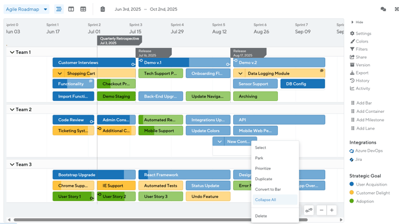Image resolution: width=406 pixels, height=224 pixels.
Task: Select the Code Review bar
Action: 73,120
